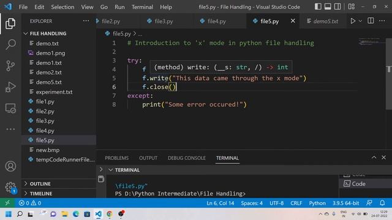This screenshot has width=392, height=220.
Task: Change language mode via Python status item
Action: pyautogui.click(x=317, y=203)
